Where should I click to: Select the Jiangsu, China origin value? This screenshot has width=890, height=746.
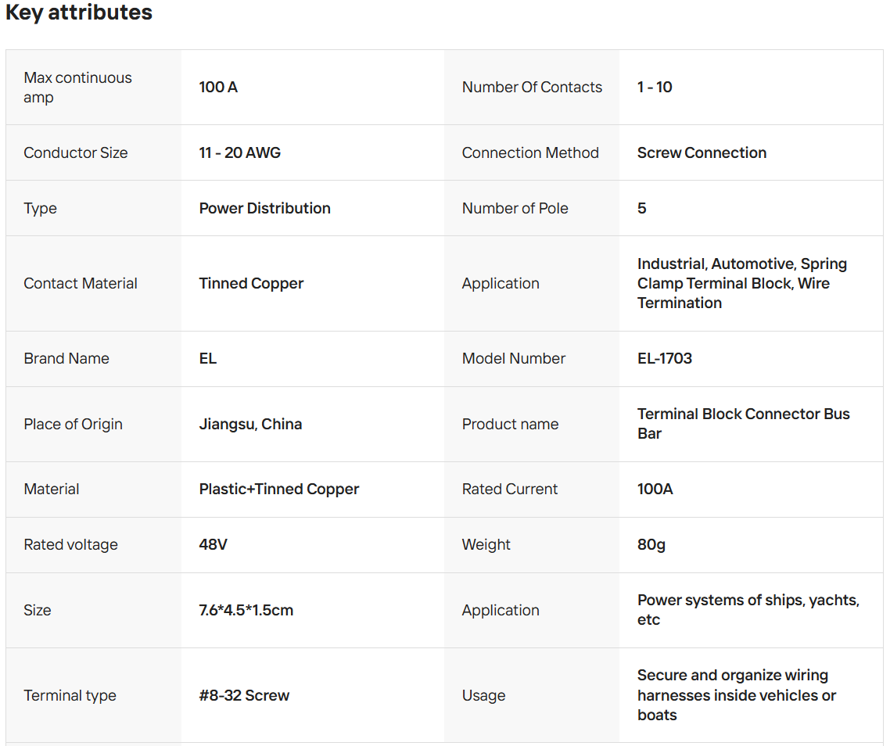click(250, 424)
